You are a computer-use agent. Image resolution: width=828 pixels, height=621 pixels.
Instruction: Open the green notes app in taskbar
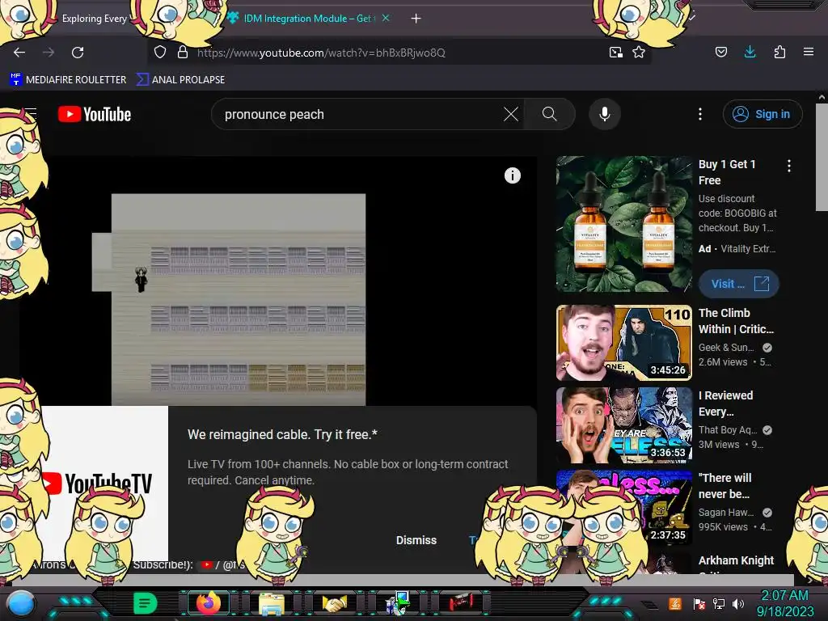click(145, 603)
